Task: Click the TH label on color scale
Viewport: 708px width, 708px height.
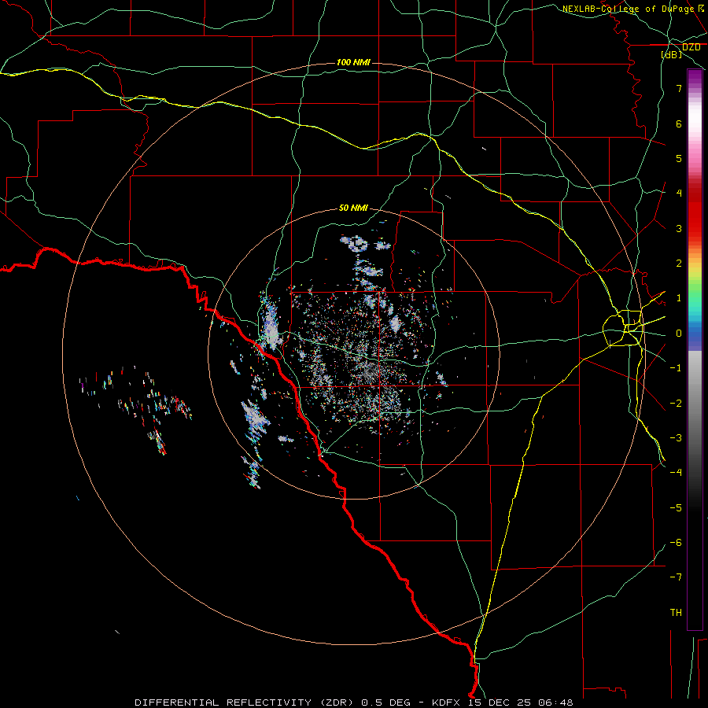Action: (x=676, y=612)
